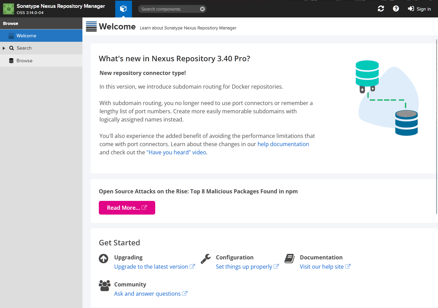Click the Browse cube icon in header
Screen dimensions: 438x308
[x=123, y=9]
